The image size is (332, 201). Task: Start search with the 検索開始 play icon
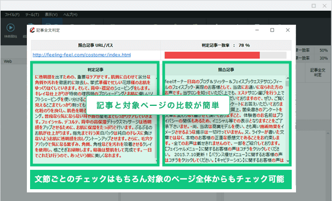[10, 27]
